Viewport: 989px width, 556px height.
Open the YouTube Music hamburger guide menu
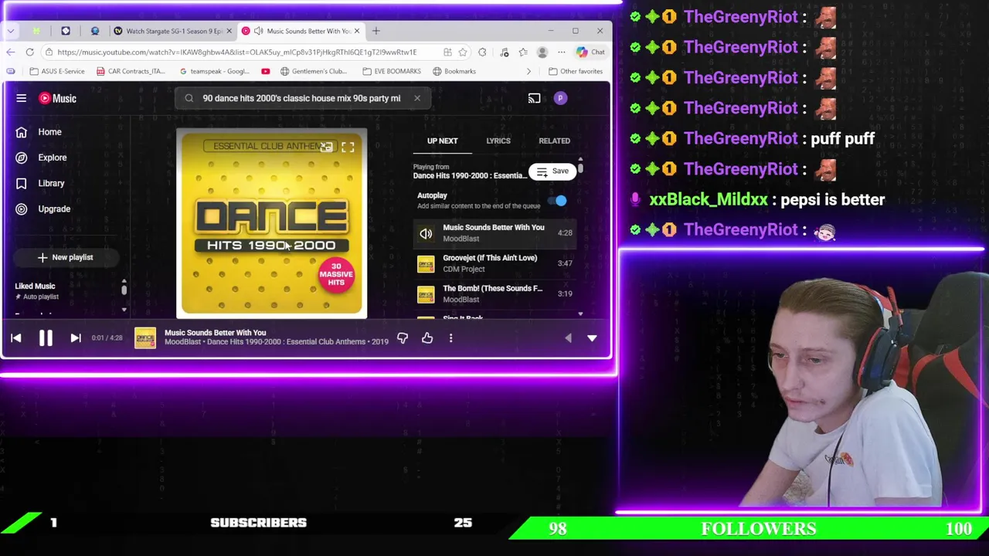pyautogui.click(x=22, y=98)
